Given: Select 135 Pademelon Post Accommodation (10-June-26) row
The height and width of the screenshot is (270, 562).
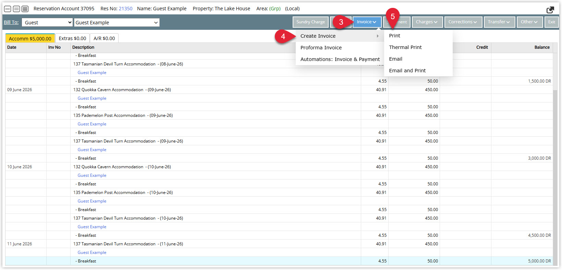Looking at the screenshot, I should (x=279, y=193).
